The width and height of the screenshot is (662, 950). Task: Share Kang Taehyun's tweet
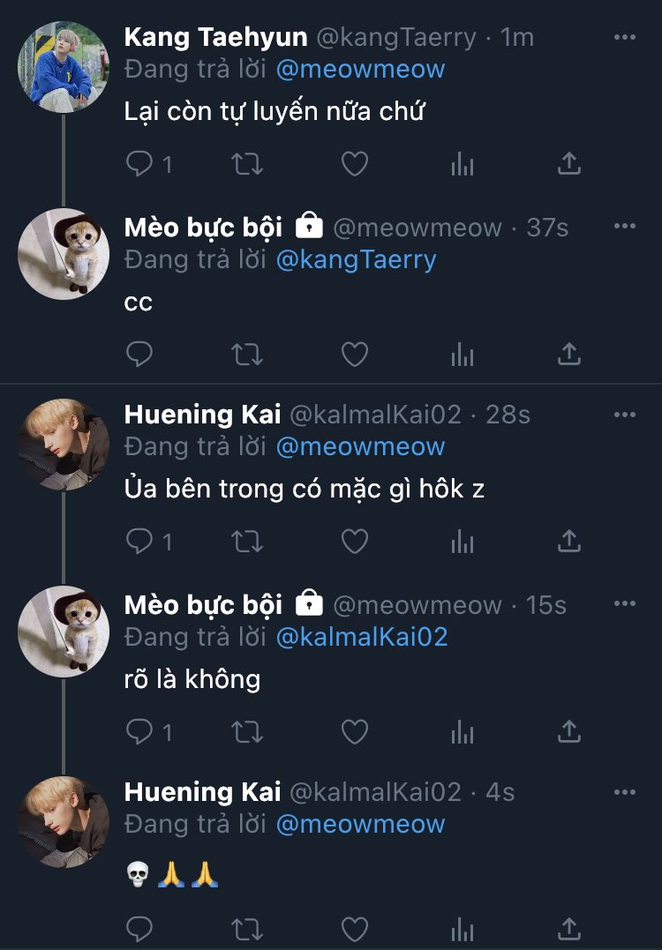[x=569, y=164]
